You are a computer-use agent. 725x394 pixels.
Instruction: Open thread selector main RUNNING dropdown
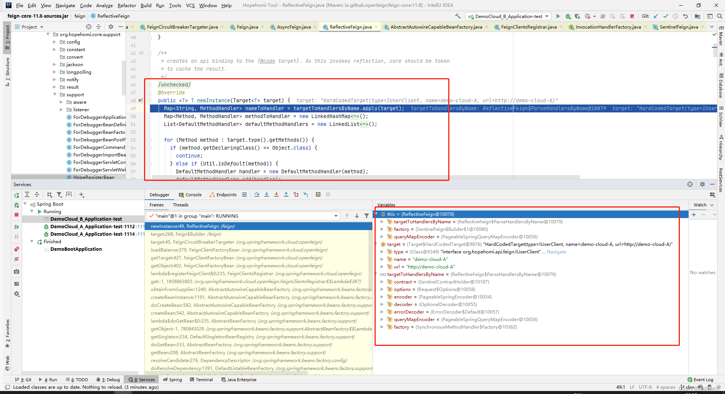tap(243, 216)
